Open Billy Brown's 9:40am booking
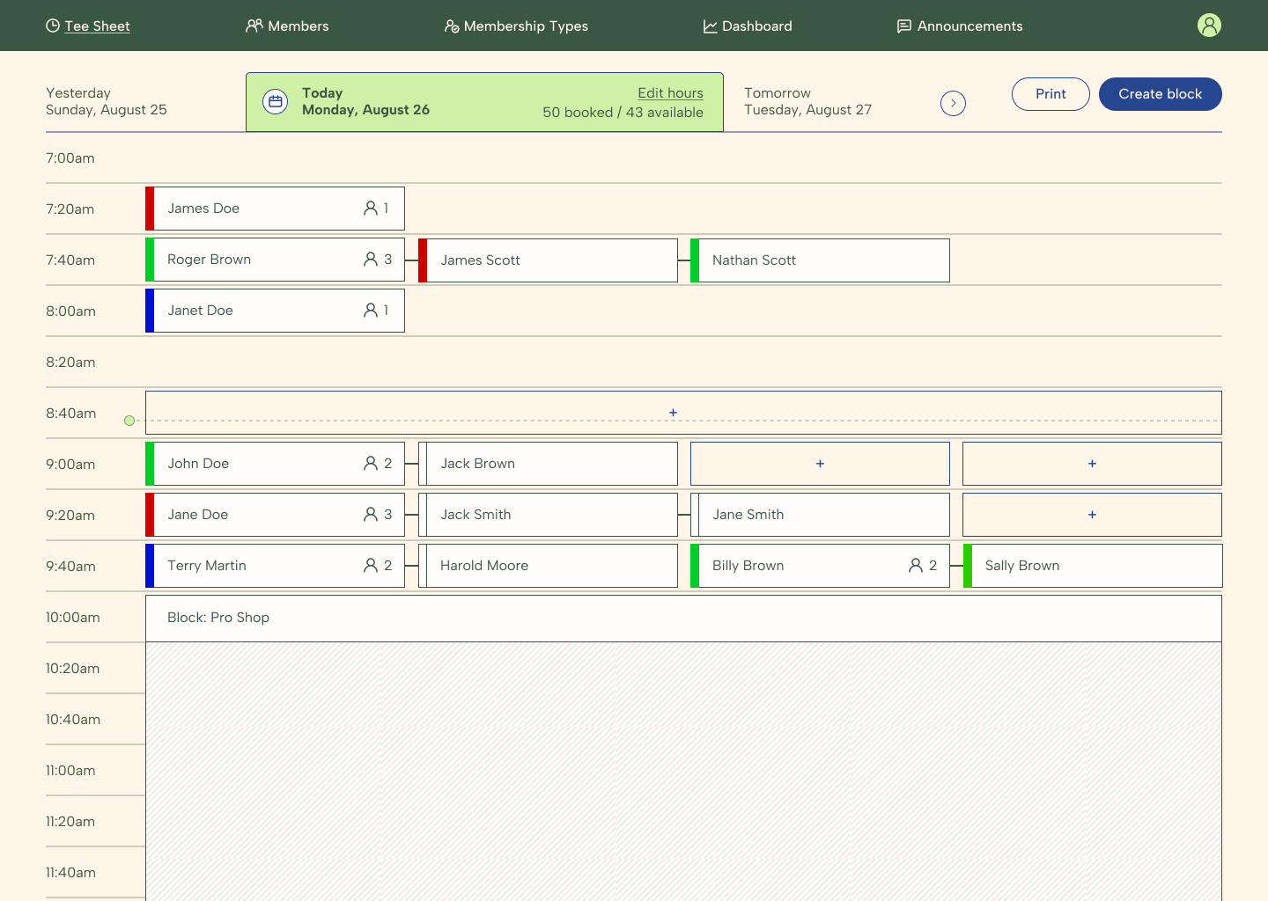 tap(820, 566)
